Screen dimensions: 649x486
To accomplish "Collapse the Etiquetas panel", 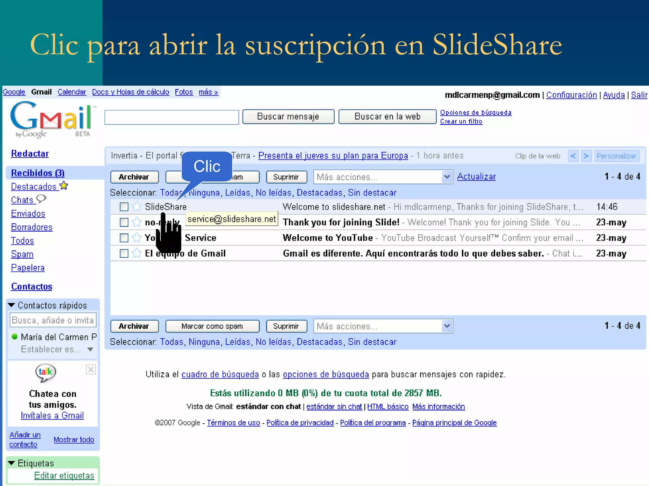I will pyautogui.click(x=11, y=463).
